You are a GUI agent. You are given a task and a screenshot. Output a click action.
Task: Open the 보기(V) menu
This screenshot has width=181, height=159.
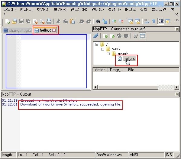[60, 9]
